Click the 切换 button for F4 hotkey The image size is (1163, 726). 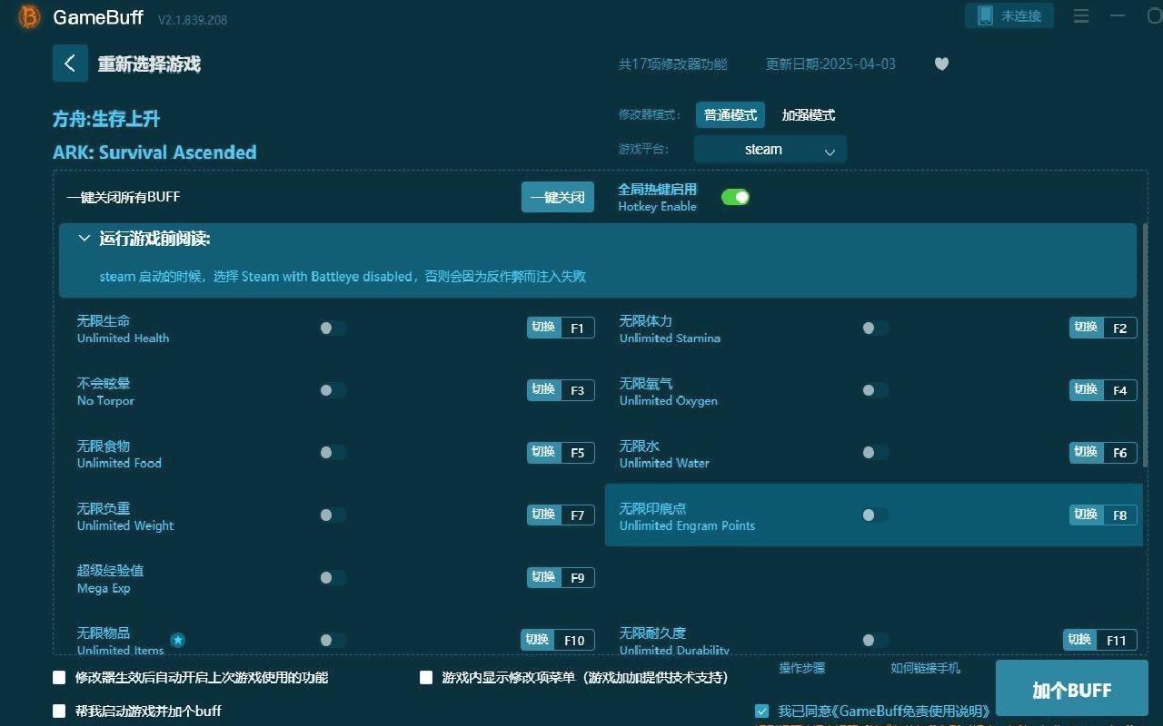coord(1086,390)
